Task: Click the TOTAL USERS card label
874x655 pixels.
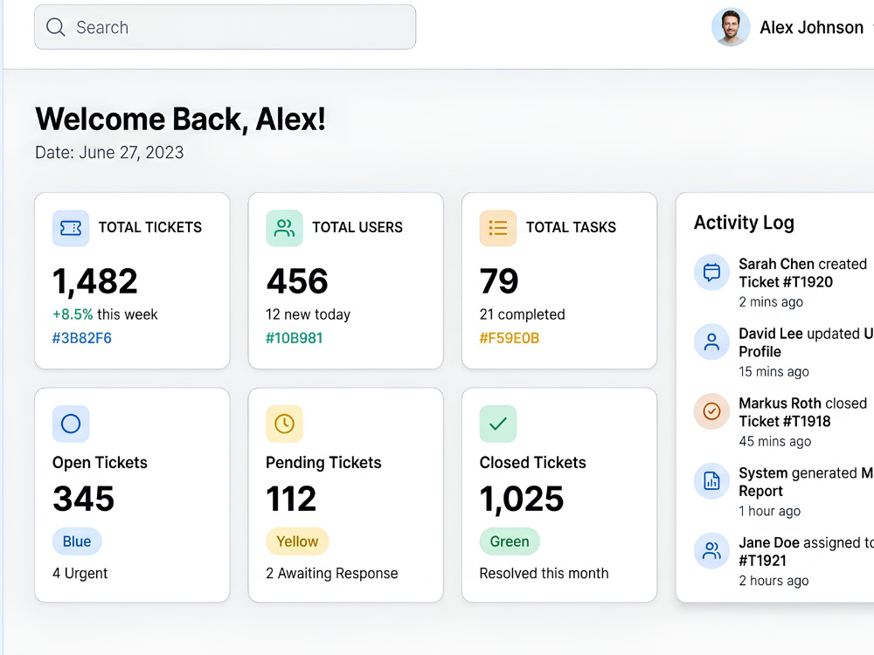Action: click(357, 227)
